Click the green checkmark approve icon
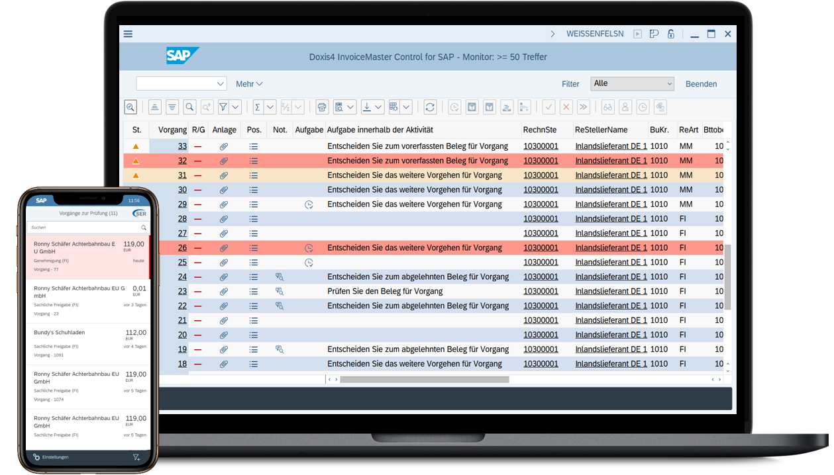The height and width of the screenshot is (475, 834). click(x=548, y=107)
